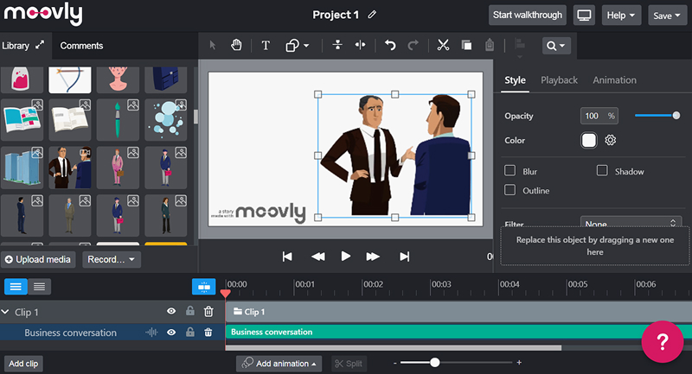Jump to the end of timeline
This screenshot has height=374, width=692.
[404, 257]
